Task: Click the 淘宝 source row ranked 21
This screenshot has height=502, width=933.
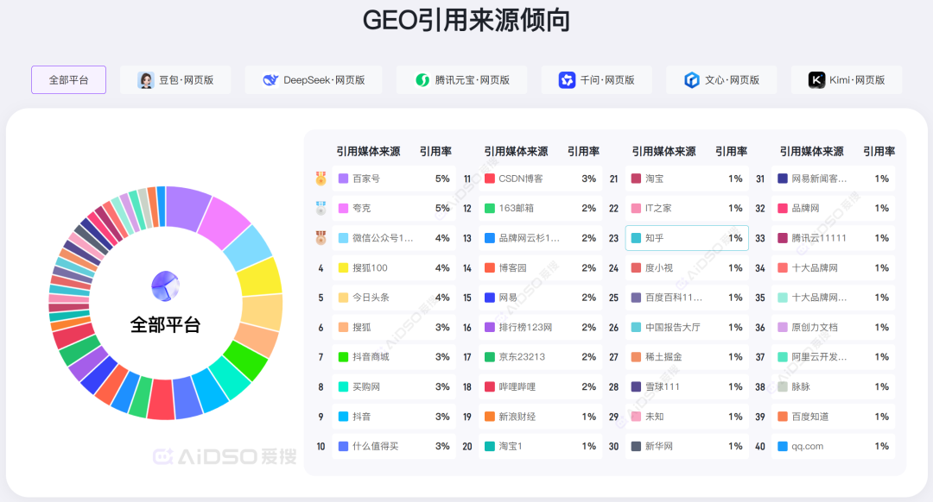Action: [x=687, y=179]
